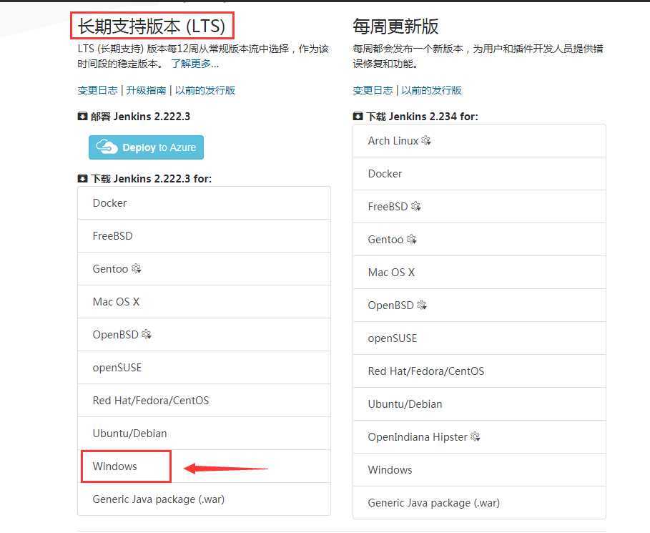Select Windows in the weekly download list
The height and width of the screenshot is (533, 650).
(x=479, y=469)
